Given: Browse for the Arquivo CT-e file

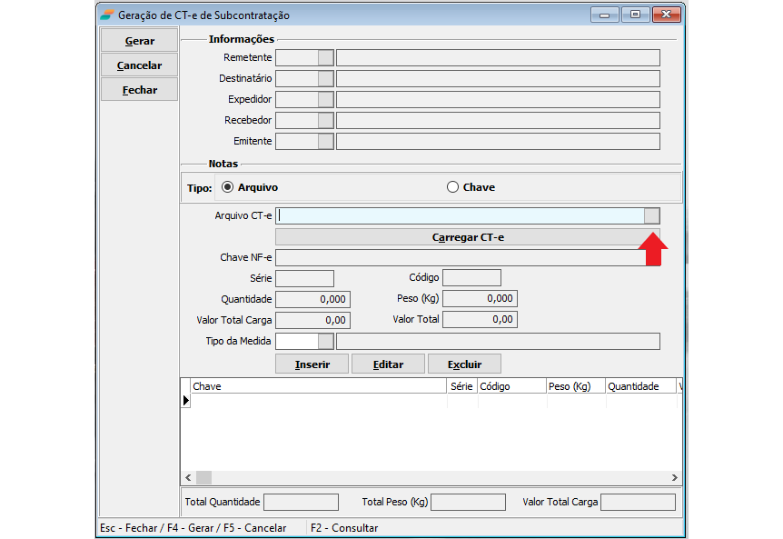Looking at the screenshot, I should click(x=651, y=215).
